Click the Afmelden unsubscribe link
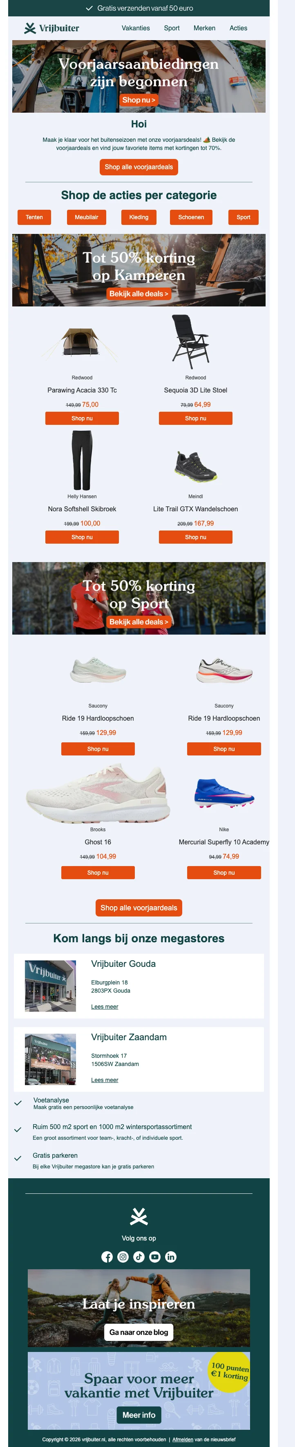Screen dimensions: 295x1447 [183, 1439]
